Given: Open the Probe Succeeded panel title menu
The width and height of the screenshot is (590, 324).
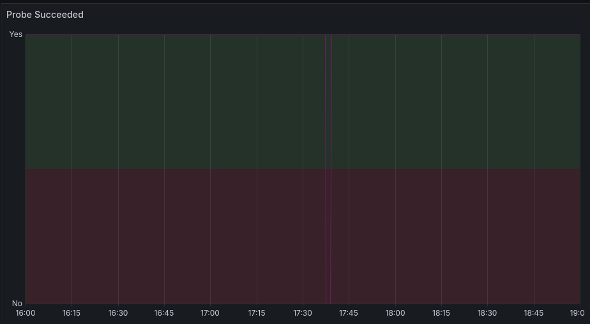Looking at the screenshot, I should [45, 15].
